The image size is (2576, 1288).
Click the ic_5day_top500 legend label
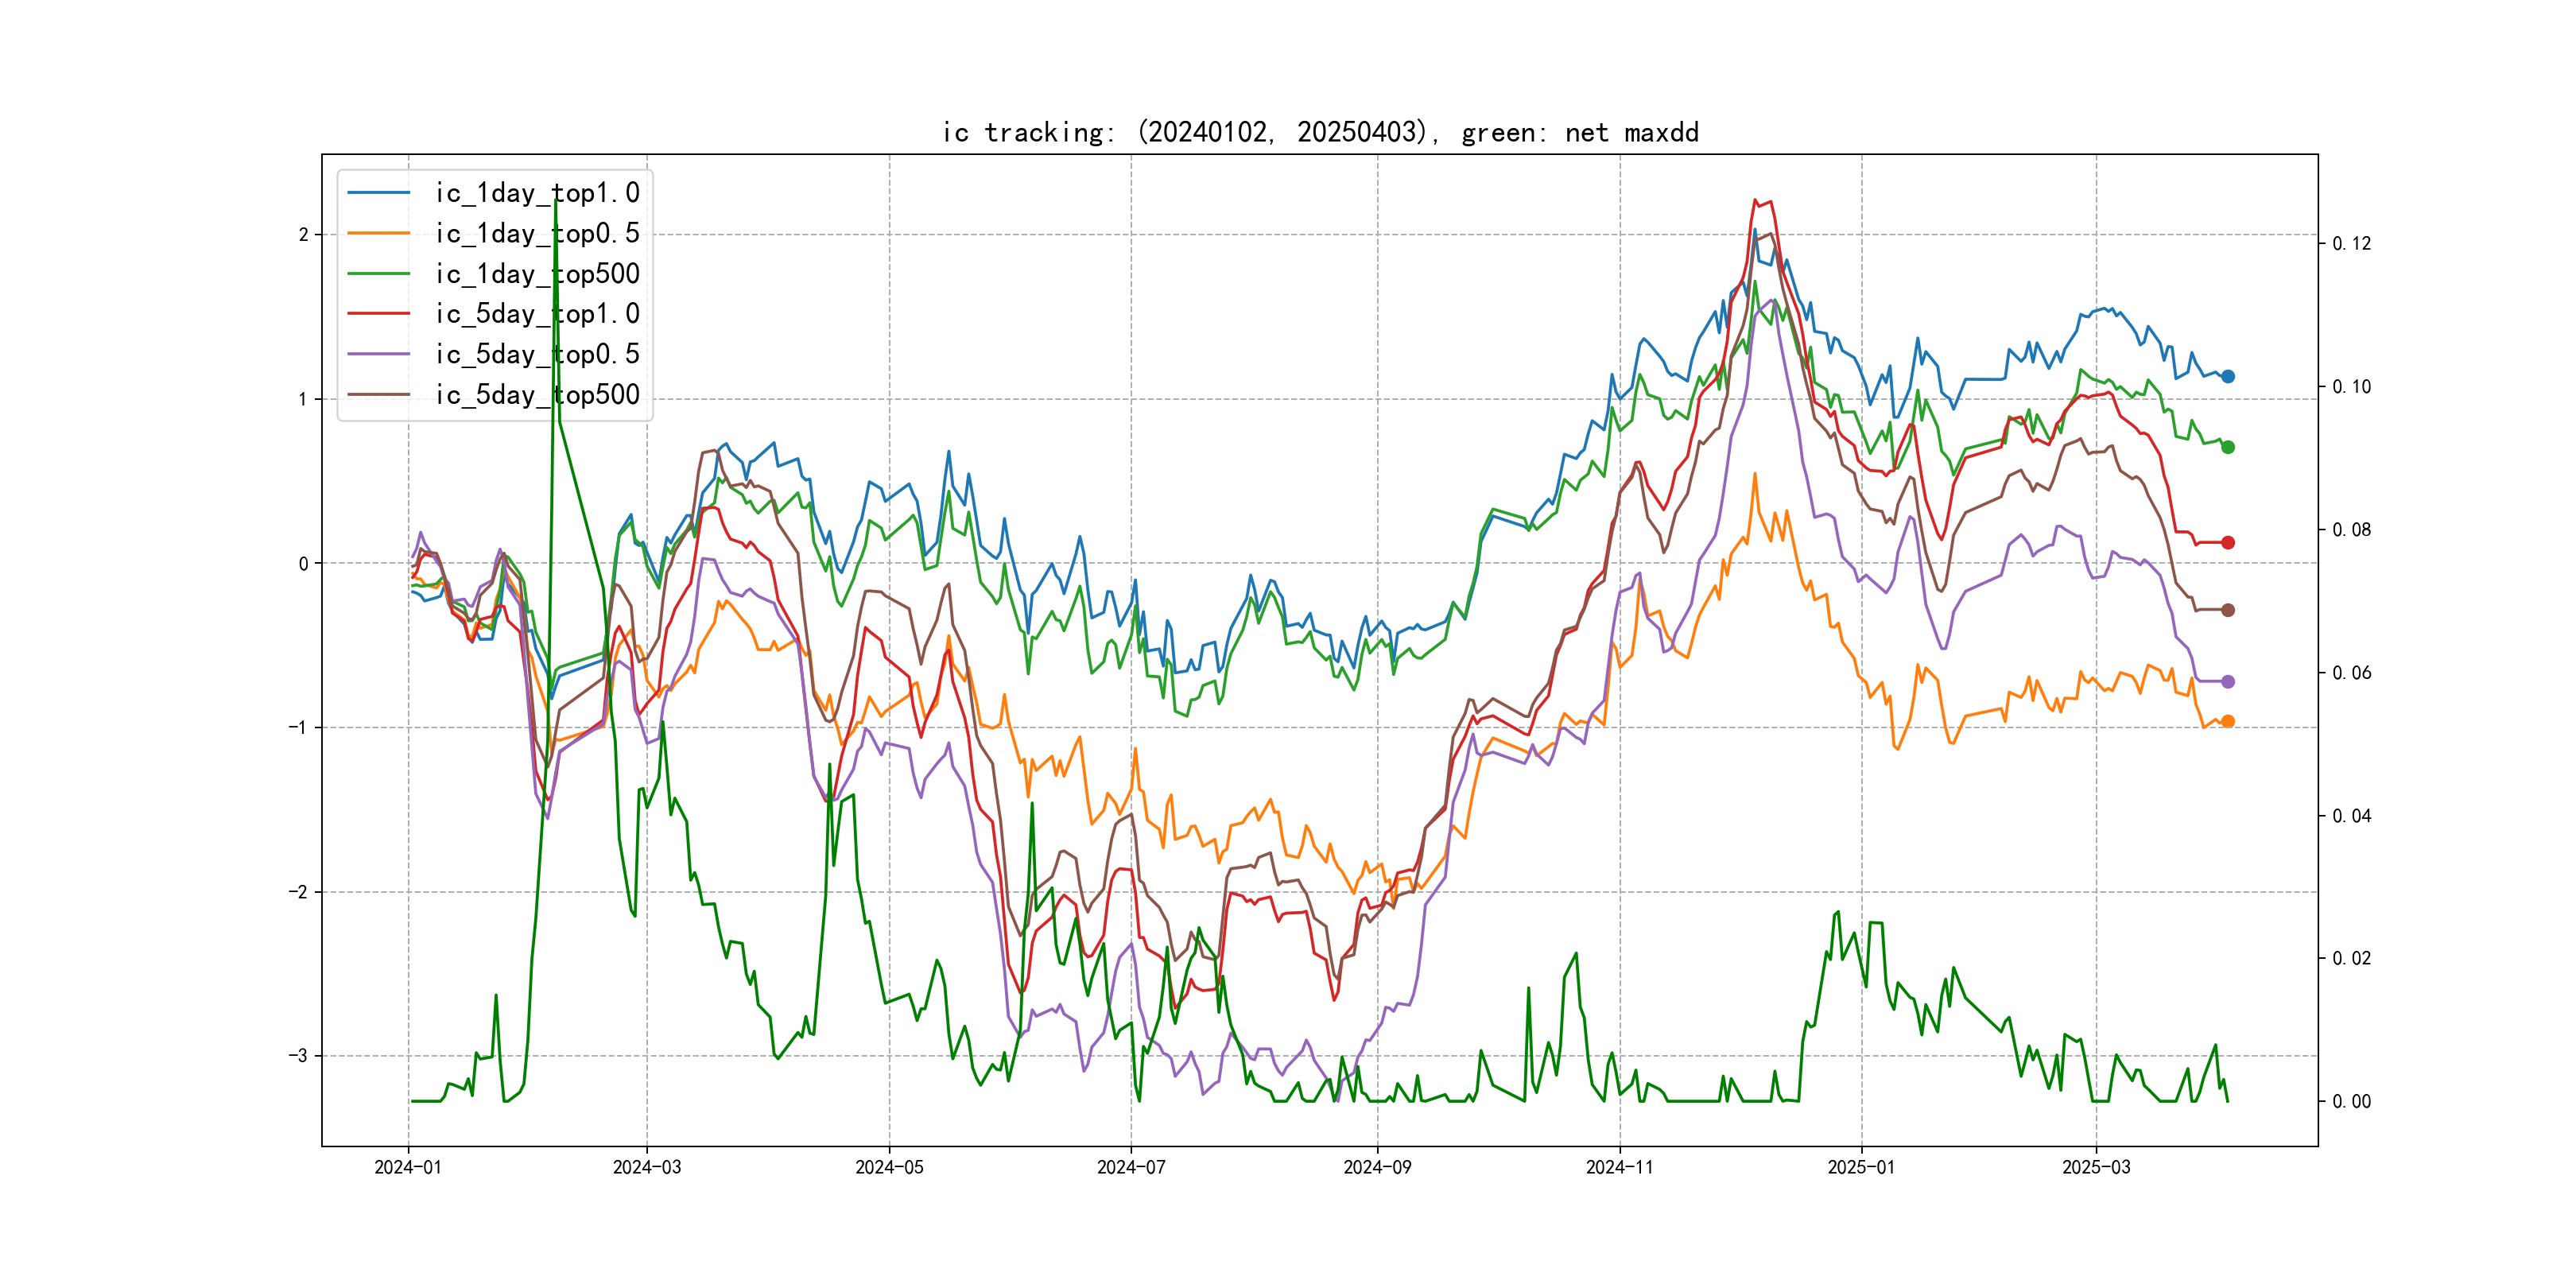point(536,395)
